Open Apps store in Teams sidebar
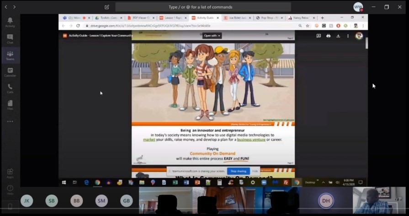 pos(10,173)
